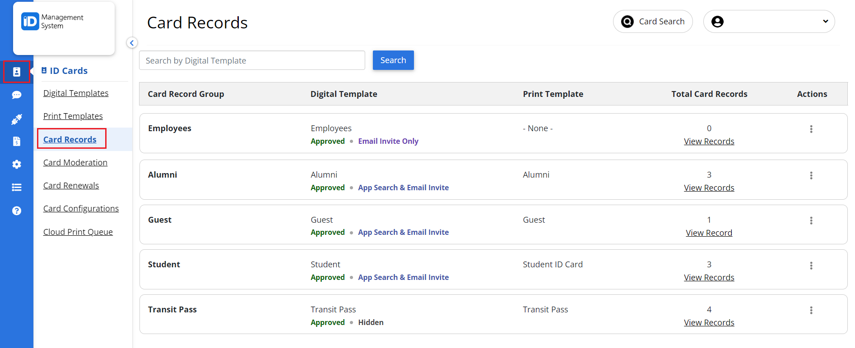Image resolution: width=855 pixels, height=348 pixels.
Task: Open the Card Search button
Action: click(x=653, y=22)
